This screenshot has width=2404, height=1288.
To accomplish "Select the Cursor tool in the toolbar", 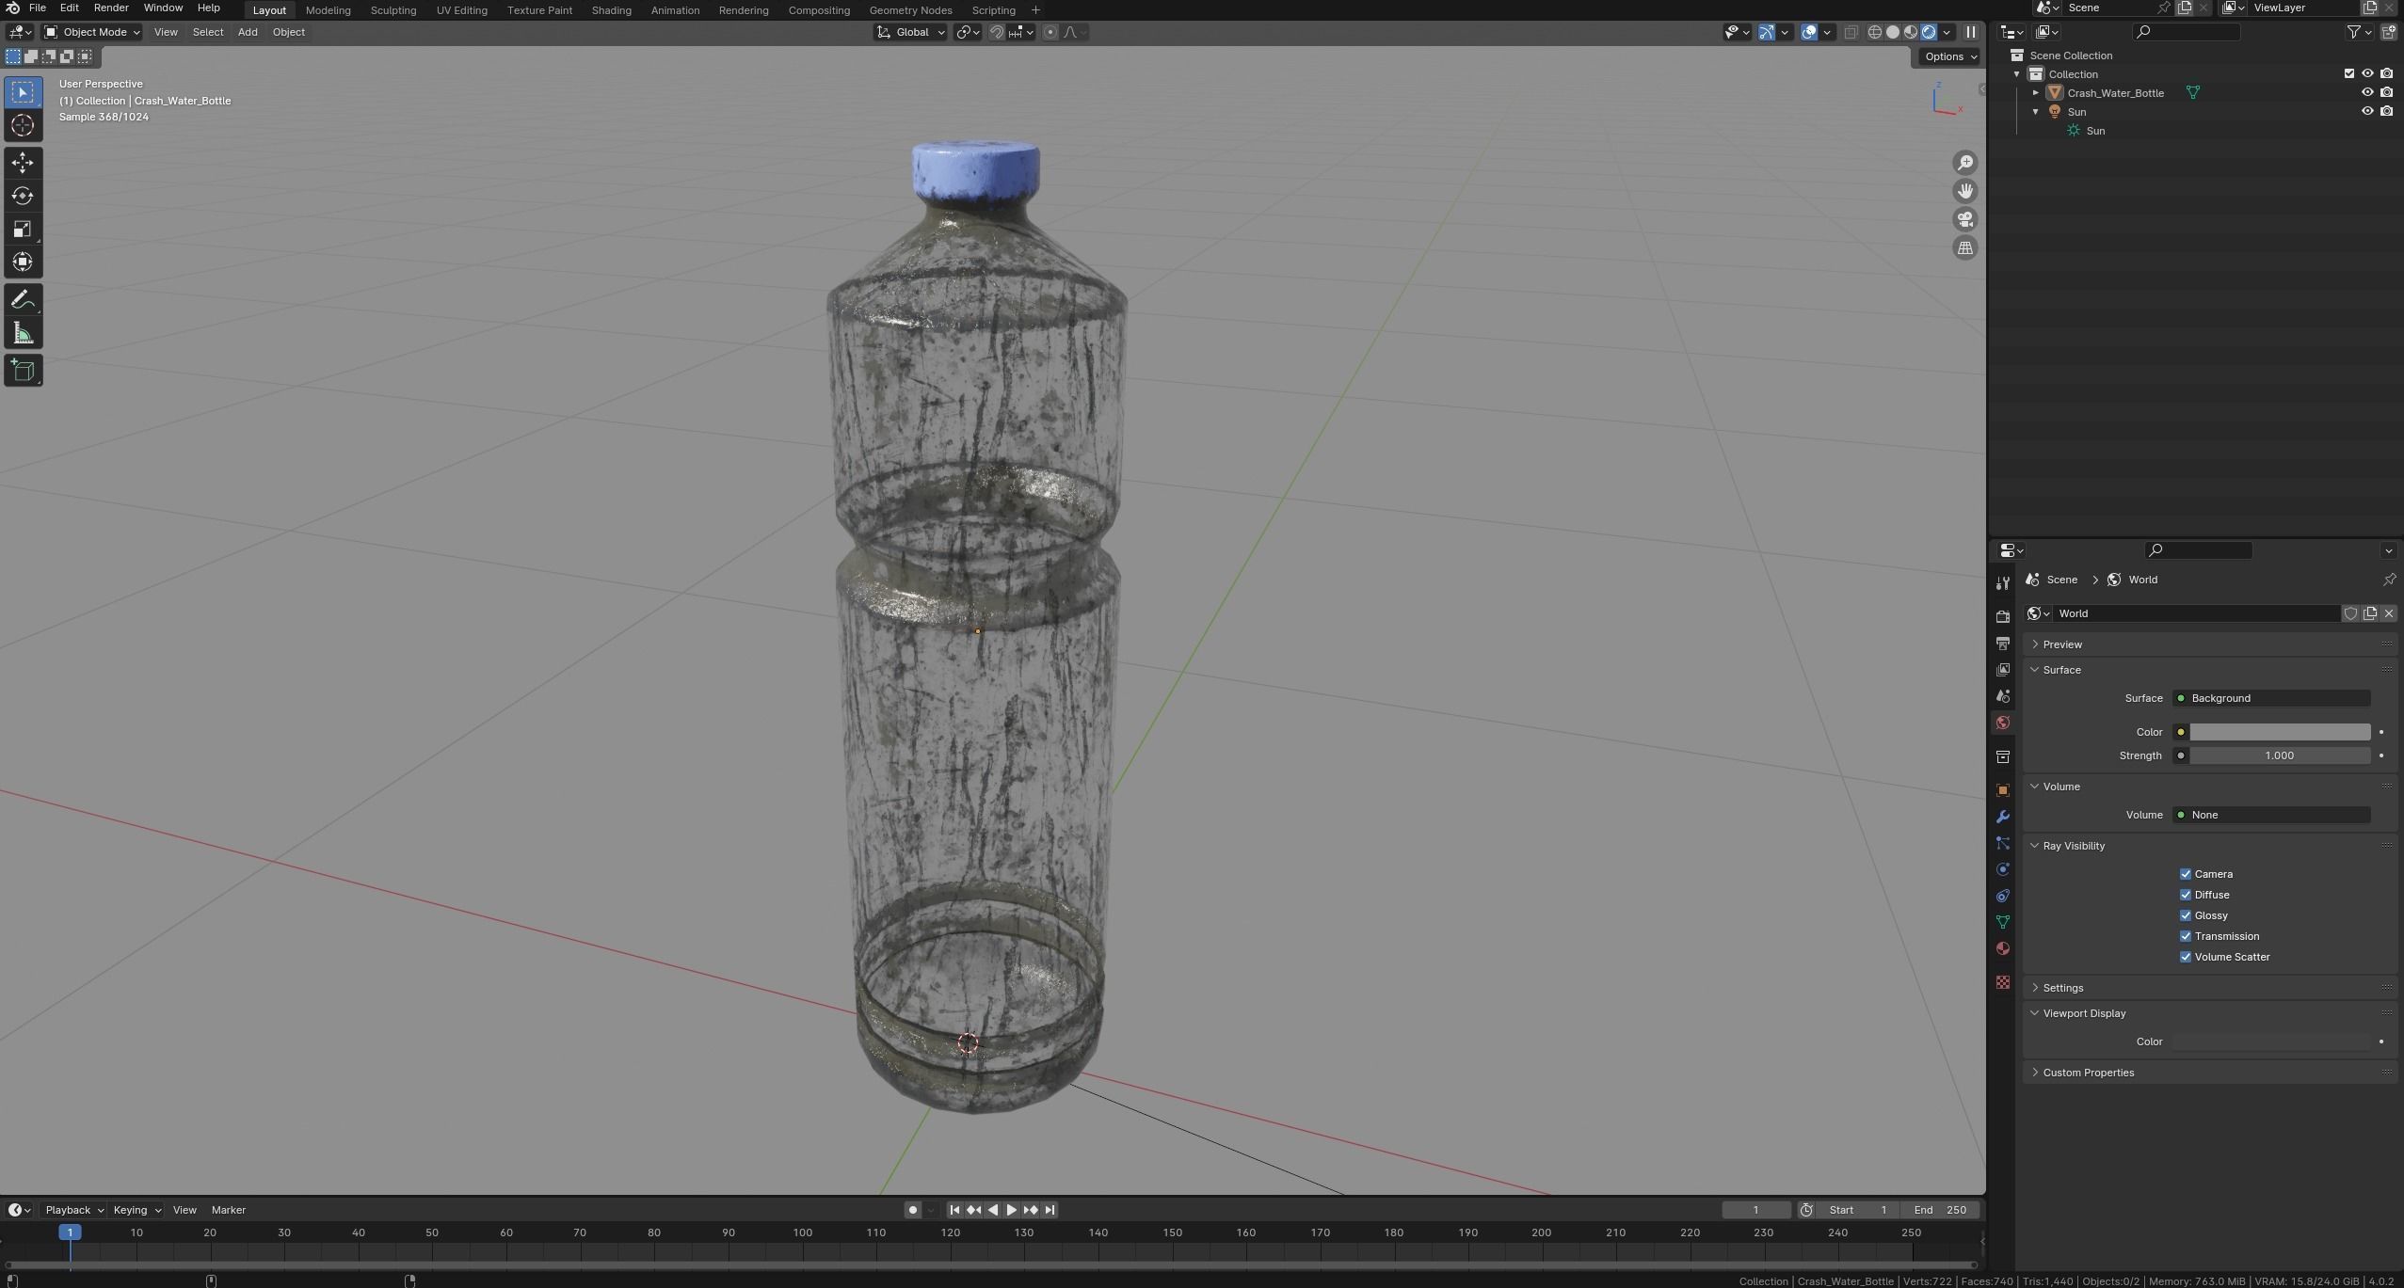I will tap(23, 125).
